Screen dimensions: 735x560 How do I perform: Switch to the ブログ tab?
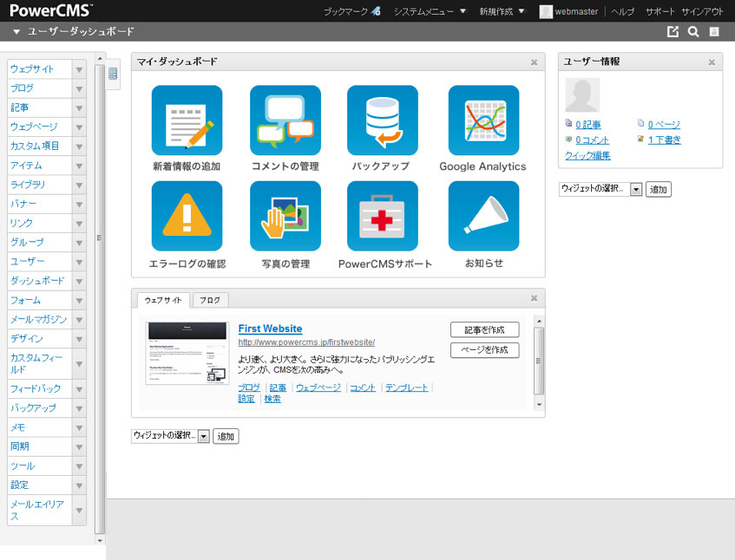(x=210, y=300)
